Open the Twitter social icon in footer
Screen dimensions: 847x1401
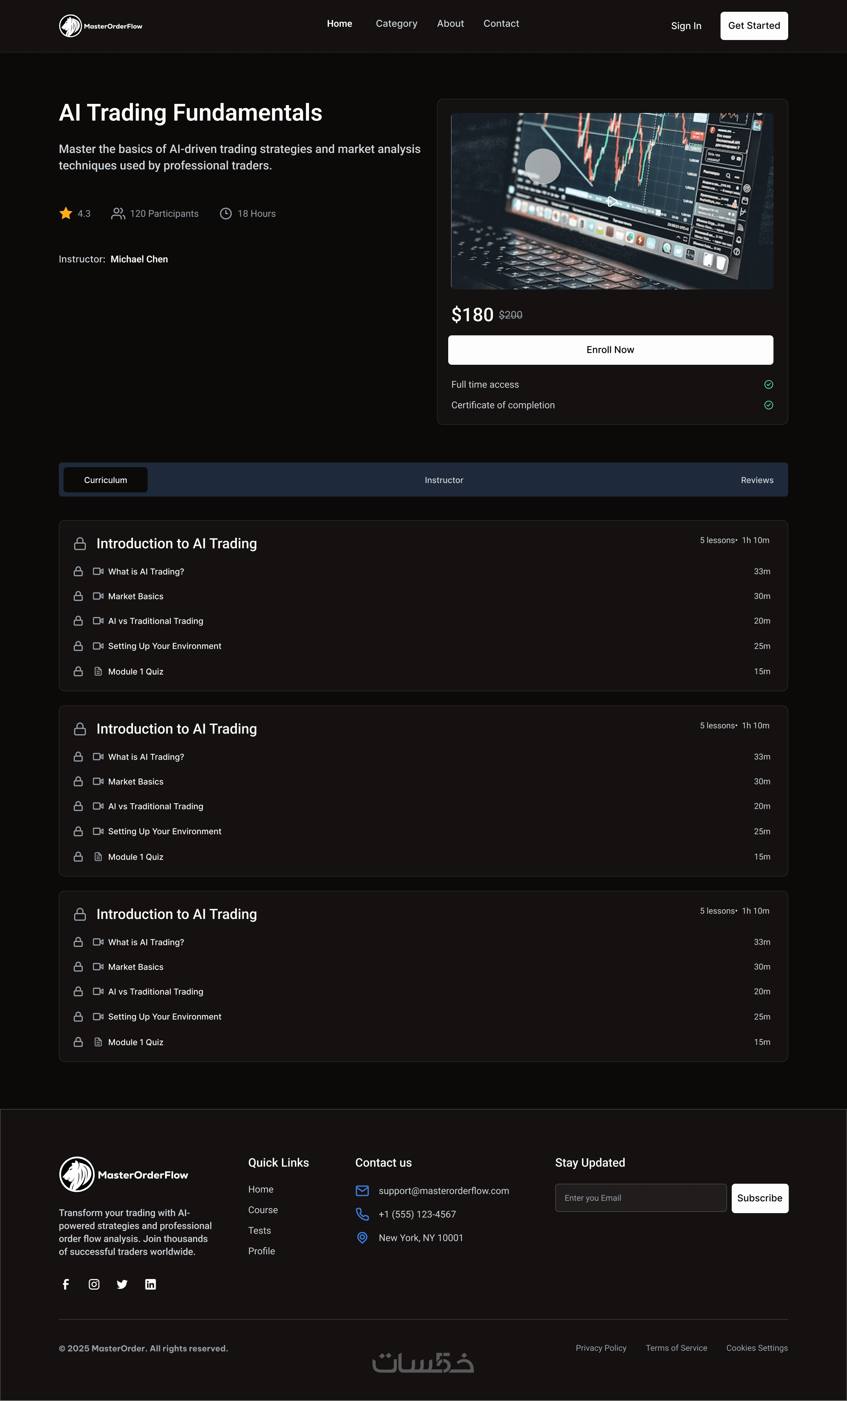click(122, 1285)
